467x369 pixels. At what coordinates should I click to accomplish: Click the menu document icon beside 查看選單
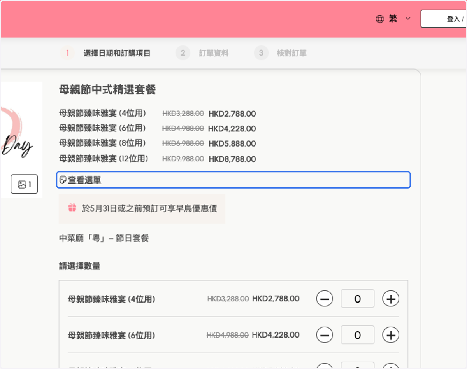pyautogui.click(x=63, y=180)
